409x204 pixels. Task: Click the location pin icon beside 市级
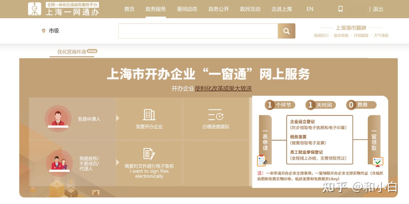(x=43, y=31)
